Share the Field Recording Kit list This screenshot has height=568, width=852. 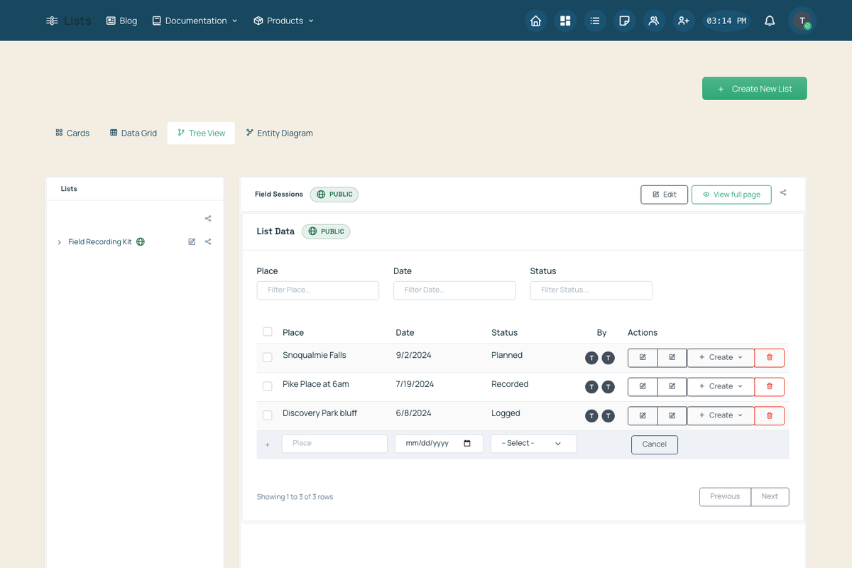click(x=208, y=241)
